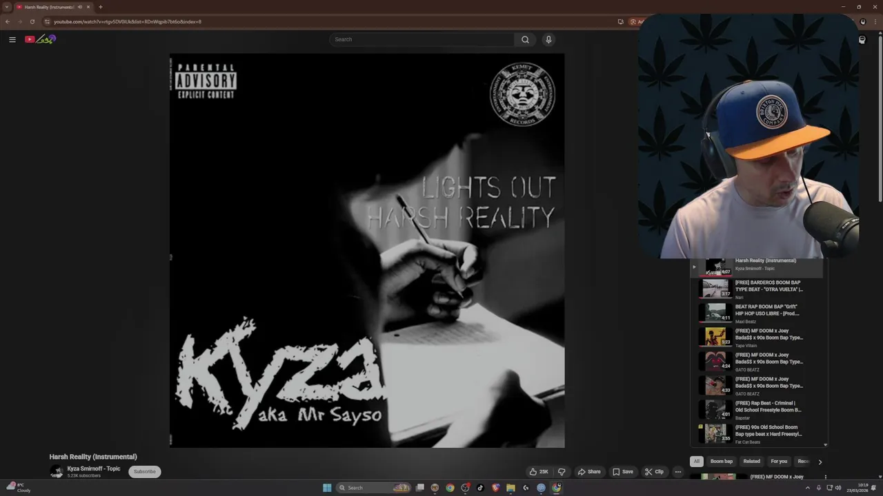Subscribe to Kyza Smirnoff - Topic
Viewport: 883px width, 496px height.
pyautogui.click(x=145, y=472)
